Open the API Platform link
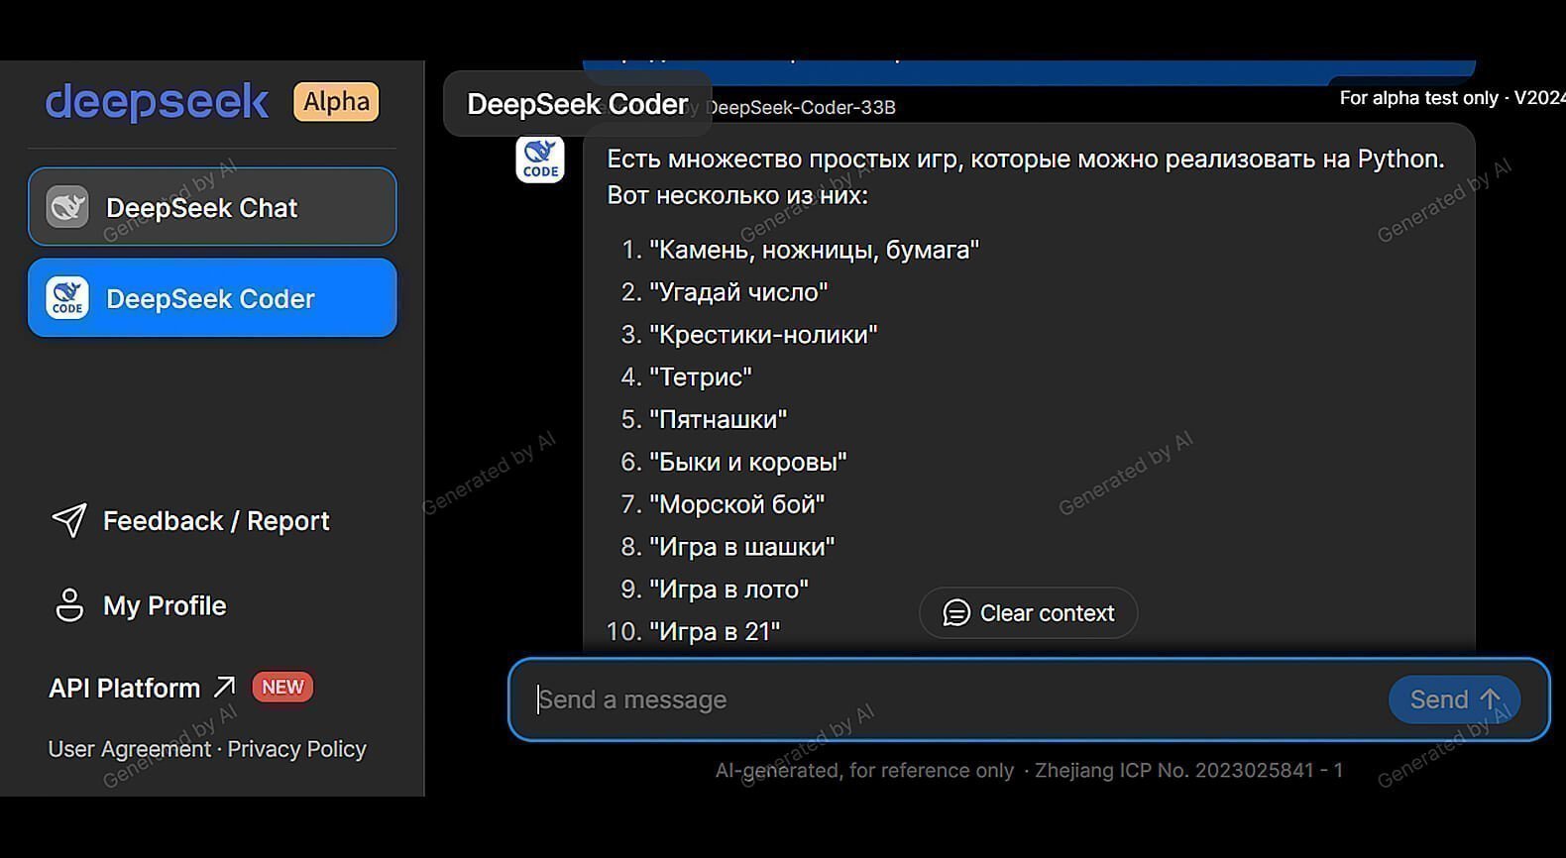Image resolution: width=1566 pixels, height=858 pixels. click(143, 688)
